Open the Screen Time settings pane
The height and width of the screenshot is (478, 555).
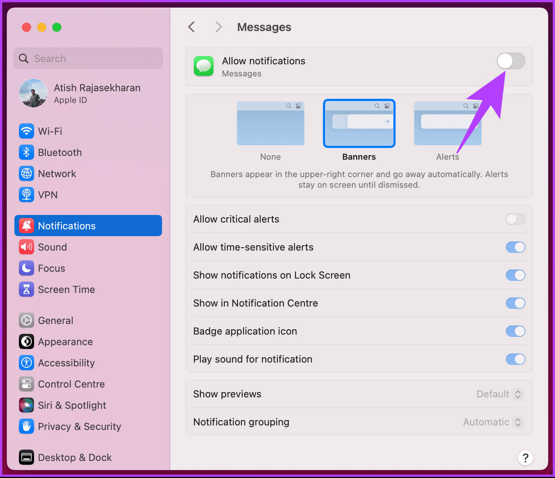point(88,290)
